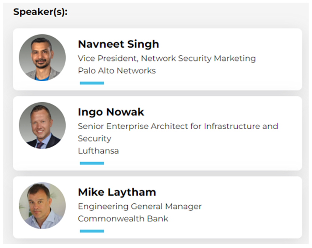
Task: Select the Lufthansa company text
Action: [x=98, y=151]
